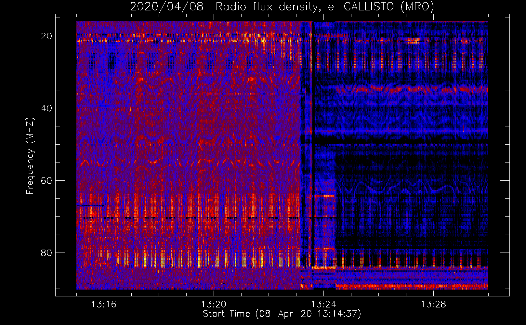Click the 13:20 time tick label

pos(214,305)
